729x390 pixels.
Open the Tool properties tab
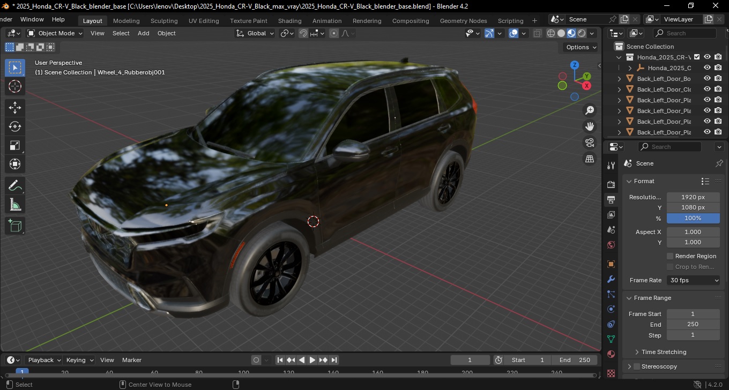[x=611, y=165]
